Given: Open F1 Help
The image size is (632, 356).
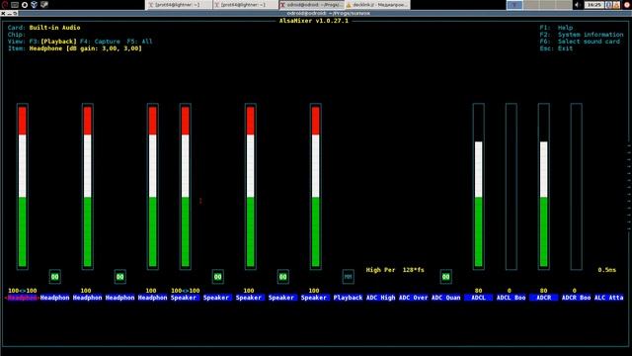Looking at the screenshot, I should click(x=556, y=28).
